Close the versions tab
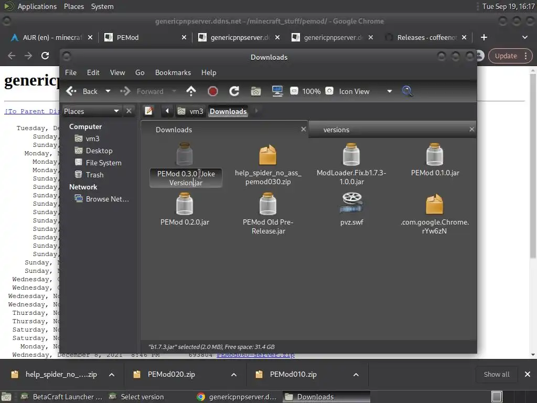Viewport: 537px width, 403px height. 471,129
